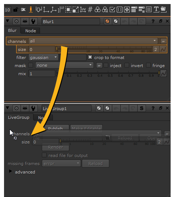Switch to the Node tab in Blur1
This screenshot has width=175, height=197.
click(30, 31)
